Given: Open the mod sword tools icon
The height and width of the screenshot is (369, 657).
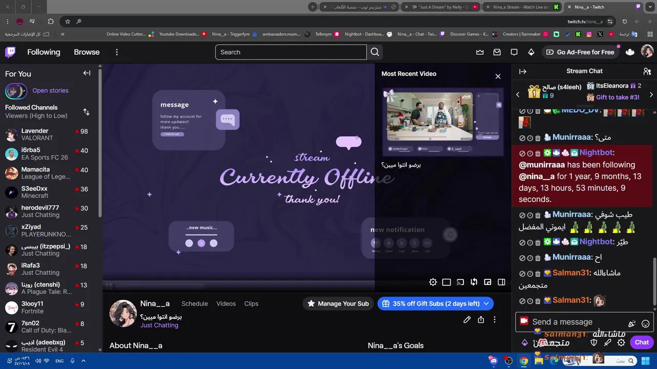Looking at the screenshot, I should 608,342.
